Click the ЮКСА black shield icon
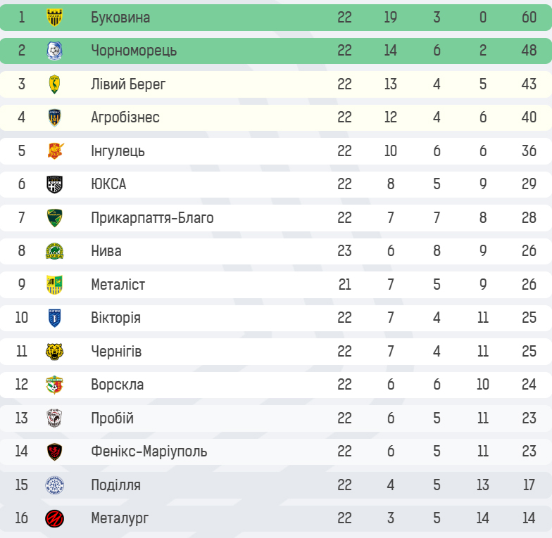The width and height of the screenshot is (552, 538). point(55,184)
